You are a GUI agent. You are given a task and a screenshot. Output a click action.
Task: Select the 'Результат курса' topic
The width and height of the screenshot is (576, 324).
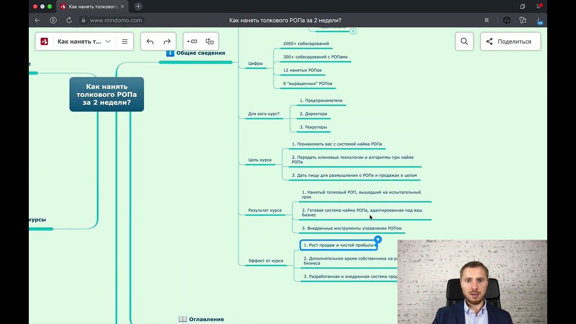[x=265, y=210]
